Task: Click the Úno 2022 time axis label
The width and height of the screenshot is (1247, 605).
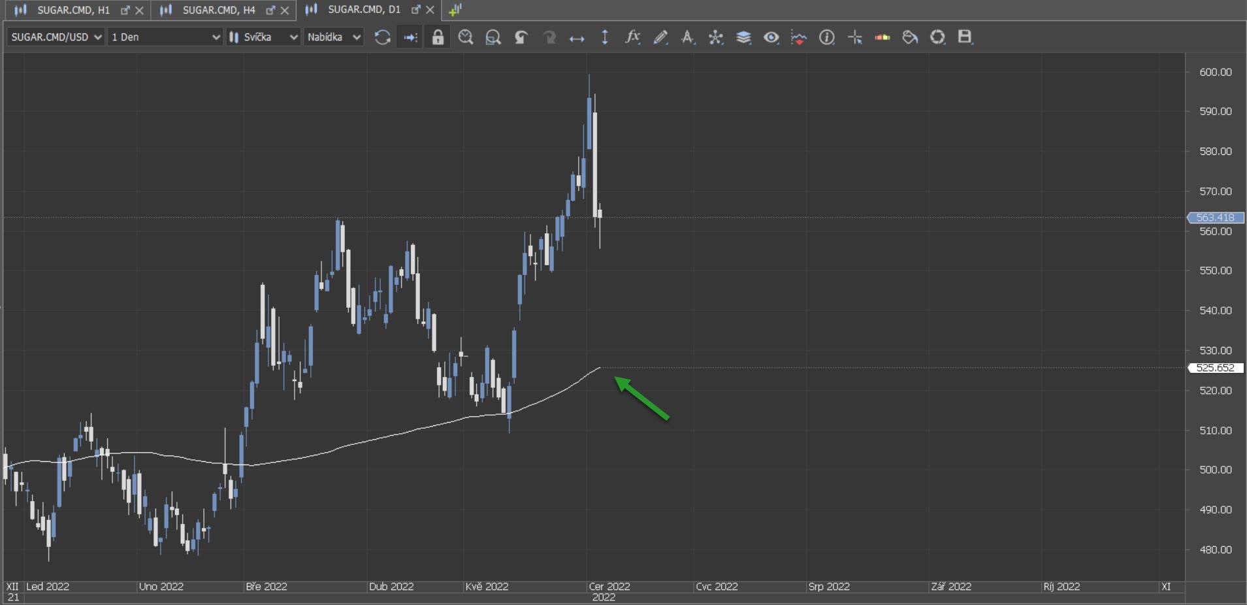Action: point(161,587)
